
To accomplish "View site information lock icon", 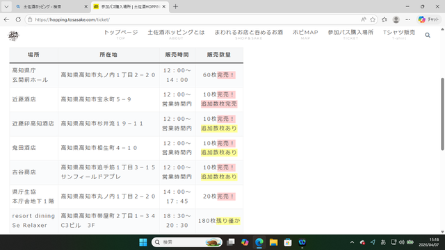I will point(29,19).
